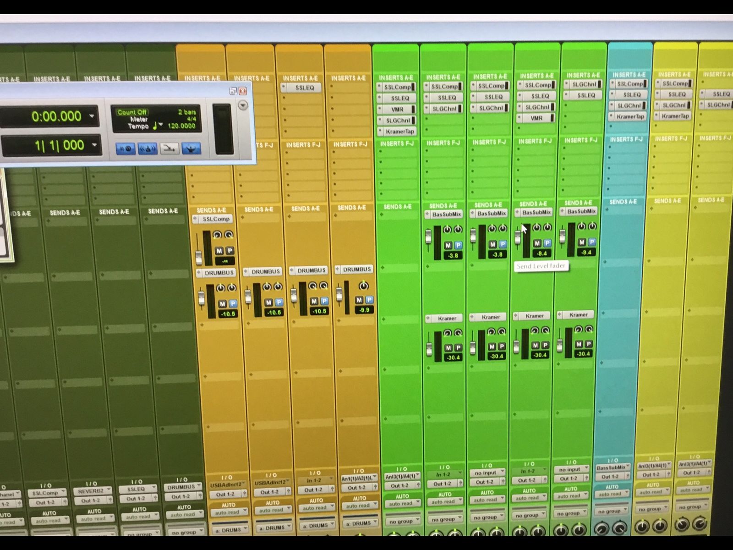The image size is (733, 550).
Task: Click the Tempo 120.0000 value field
Action: click(x=181, y=126)
